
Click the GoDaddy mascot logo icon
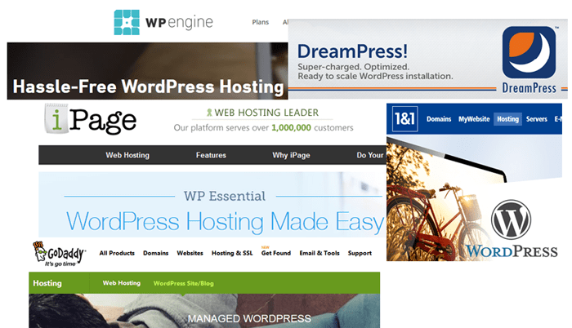[40, 251]
